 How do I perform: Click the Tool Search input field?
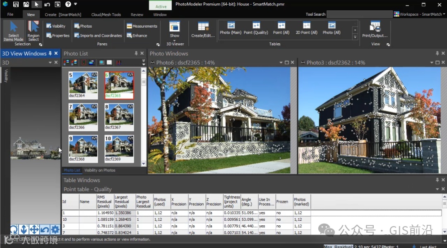pos(360,14)
